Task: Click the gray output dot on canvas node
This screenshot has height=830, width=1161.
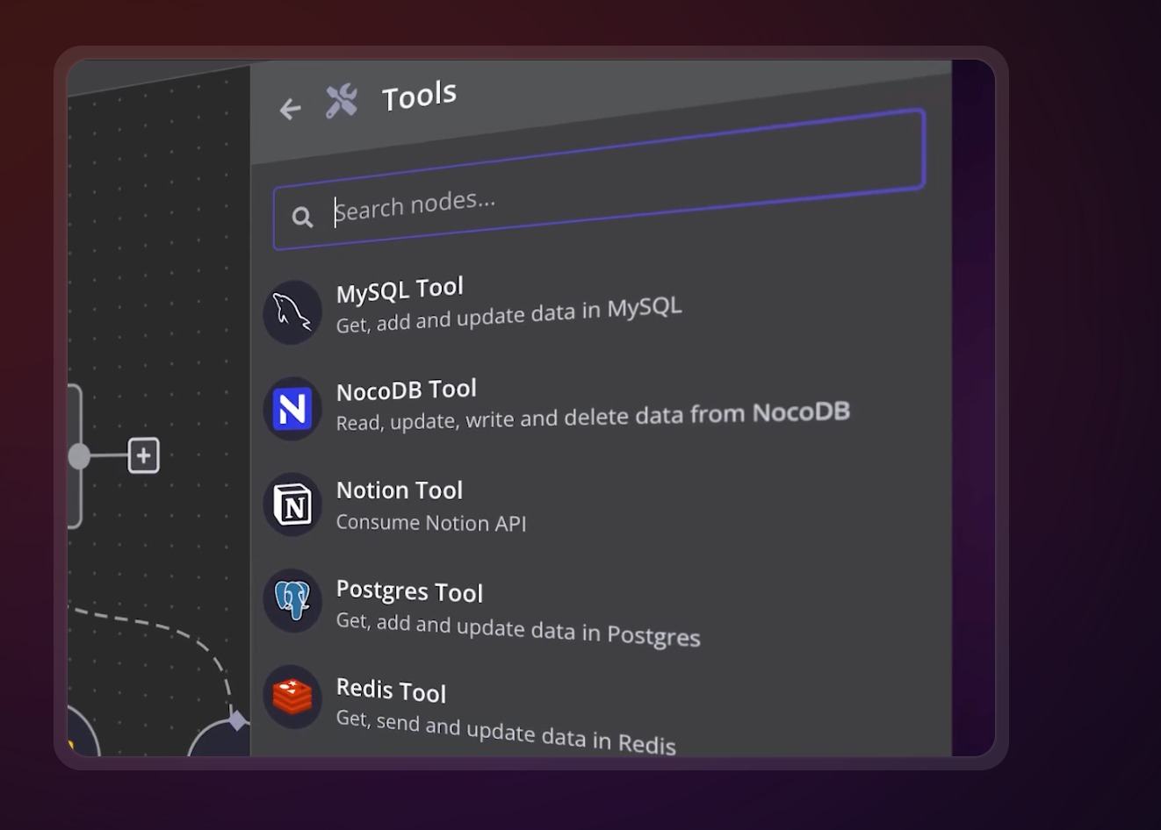Action: [x=79, y=456]
